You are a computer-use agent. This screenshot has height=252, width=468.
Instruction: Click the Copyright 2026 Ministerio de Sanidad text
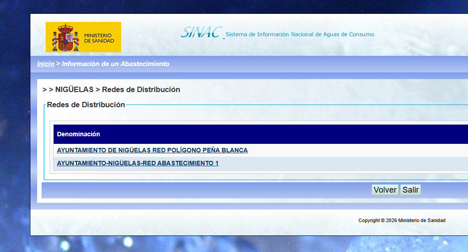(402, 220)
